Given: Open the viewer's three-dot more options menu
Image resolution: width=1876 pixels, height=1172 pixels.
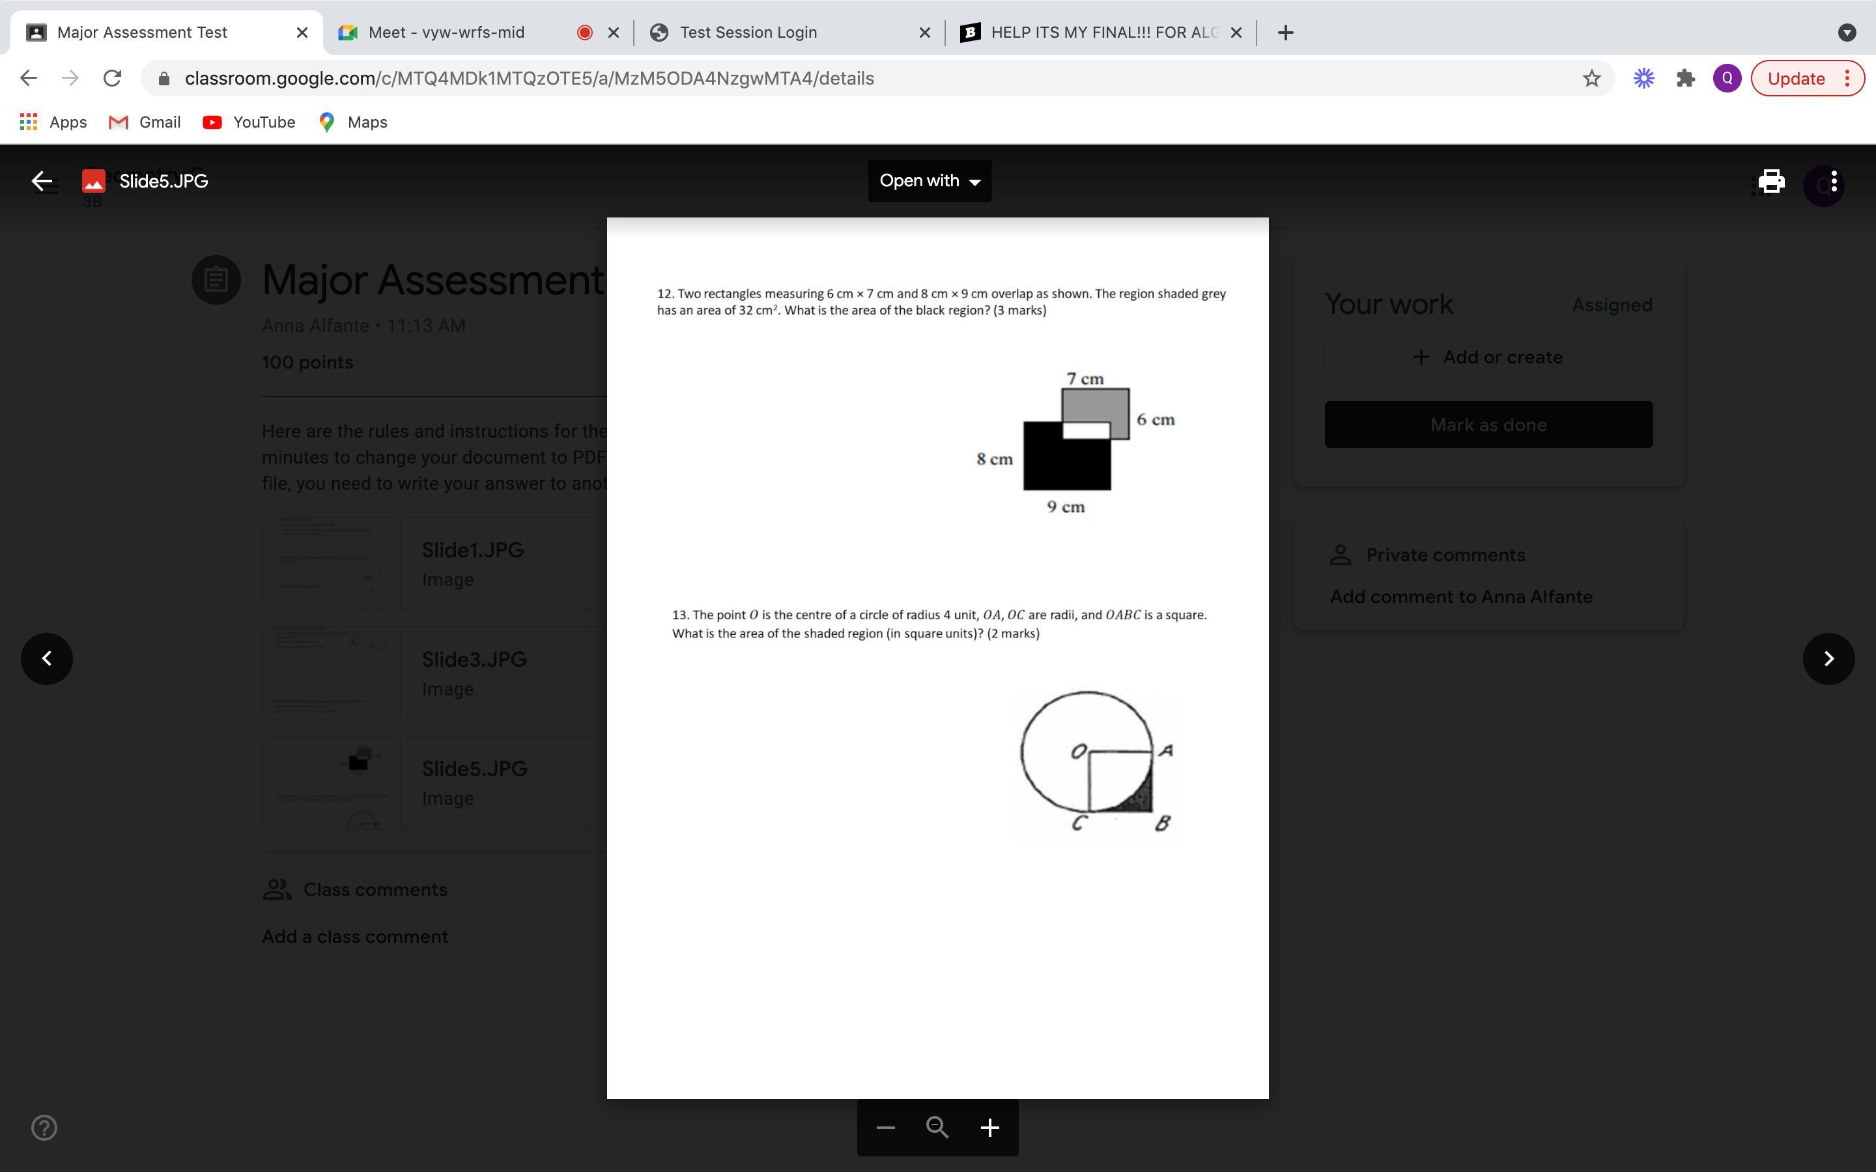Looking at the screenshot, I should (1834, 182).
